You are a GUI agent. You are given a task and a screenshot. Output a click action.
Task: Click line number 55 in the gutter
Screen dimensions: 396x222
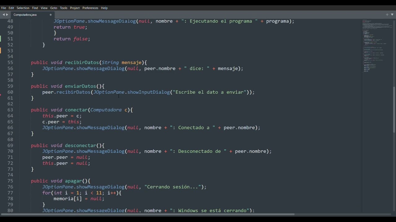click(10, 63)
